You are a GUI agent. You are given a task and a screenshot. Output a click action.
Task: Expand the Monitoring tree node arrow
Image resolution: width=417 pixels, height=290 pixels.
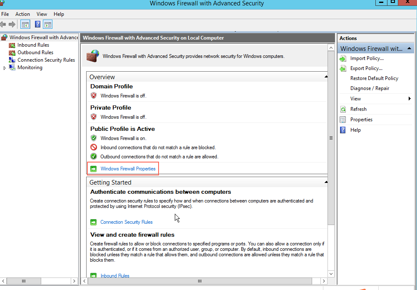(5, 68)
